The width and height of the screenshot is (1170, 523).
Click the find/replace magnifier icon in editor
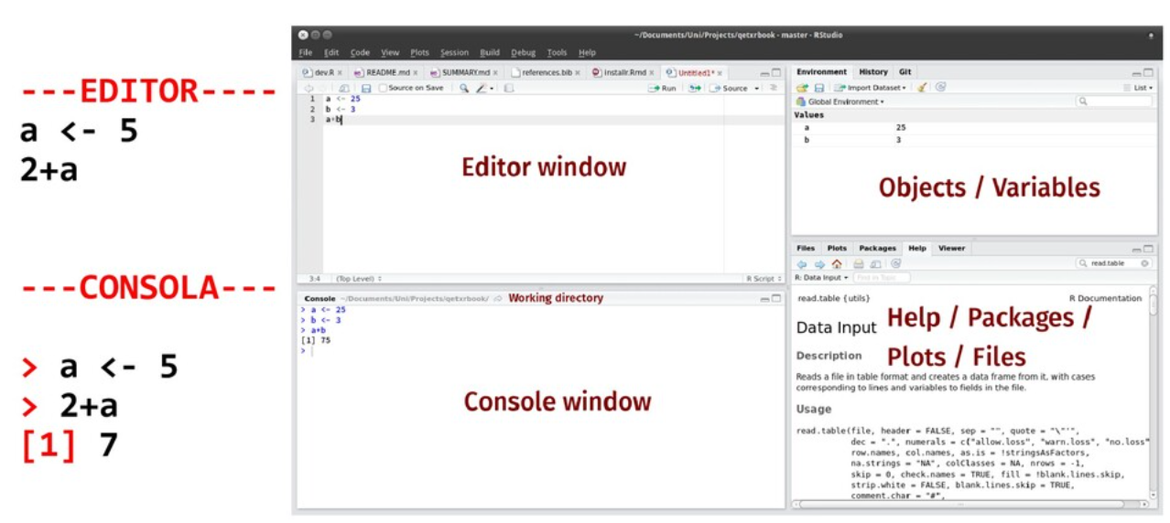click(464, 89)
